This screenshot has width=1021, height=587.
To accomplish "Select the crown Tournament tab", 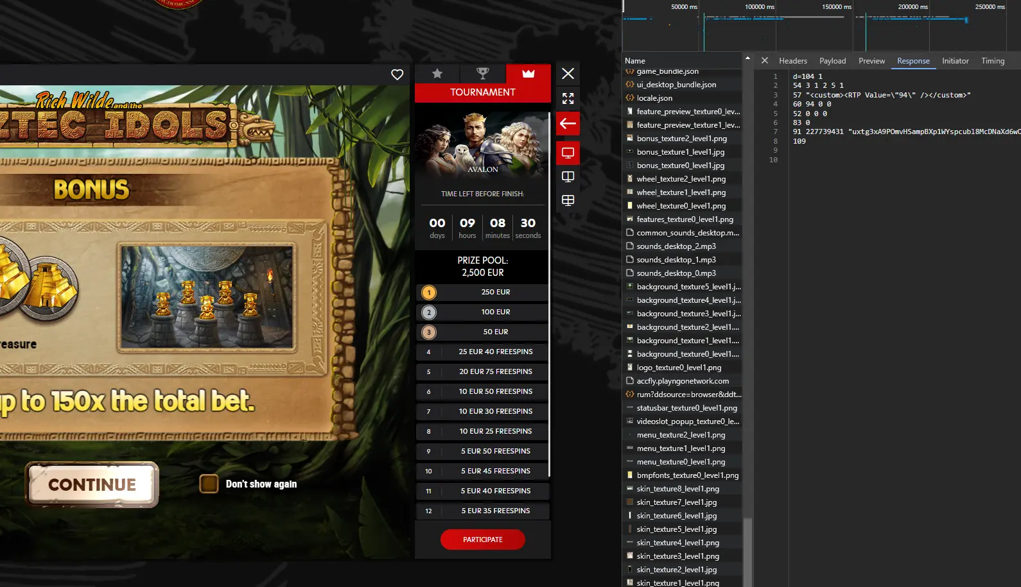I will 528,73.
